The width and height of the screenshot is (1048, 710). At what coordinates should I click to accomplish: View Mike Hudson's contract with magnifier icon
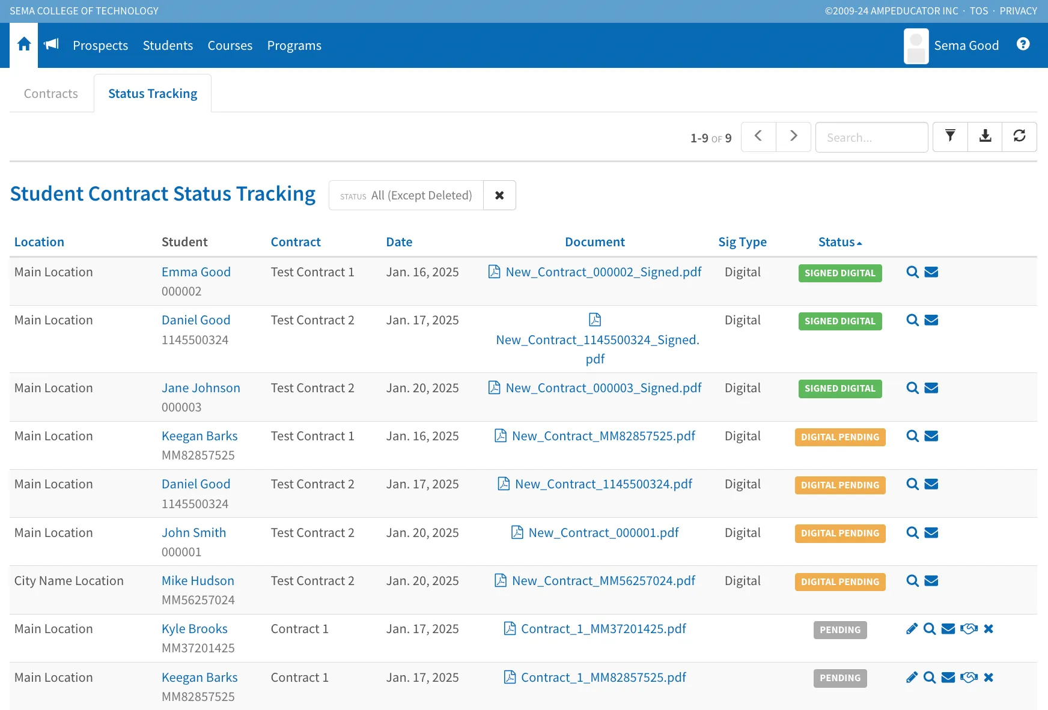(x=912, y=581)
